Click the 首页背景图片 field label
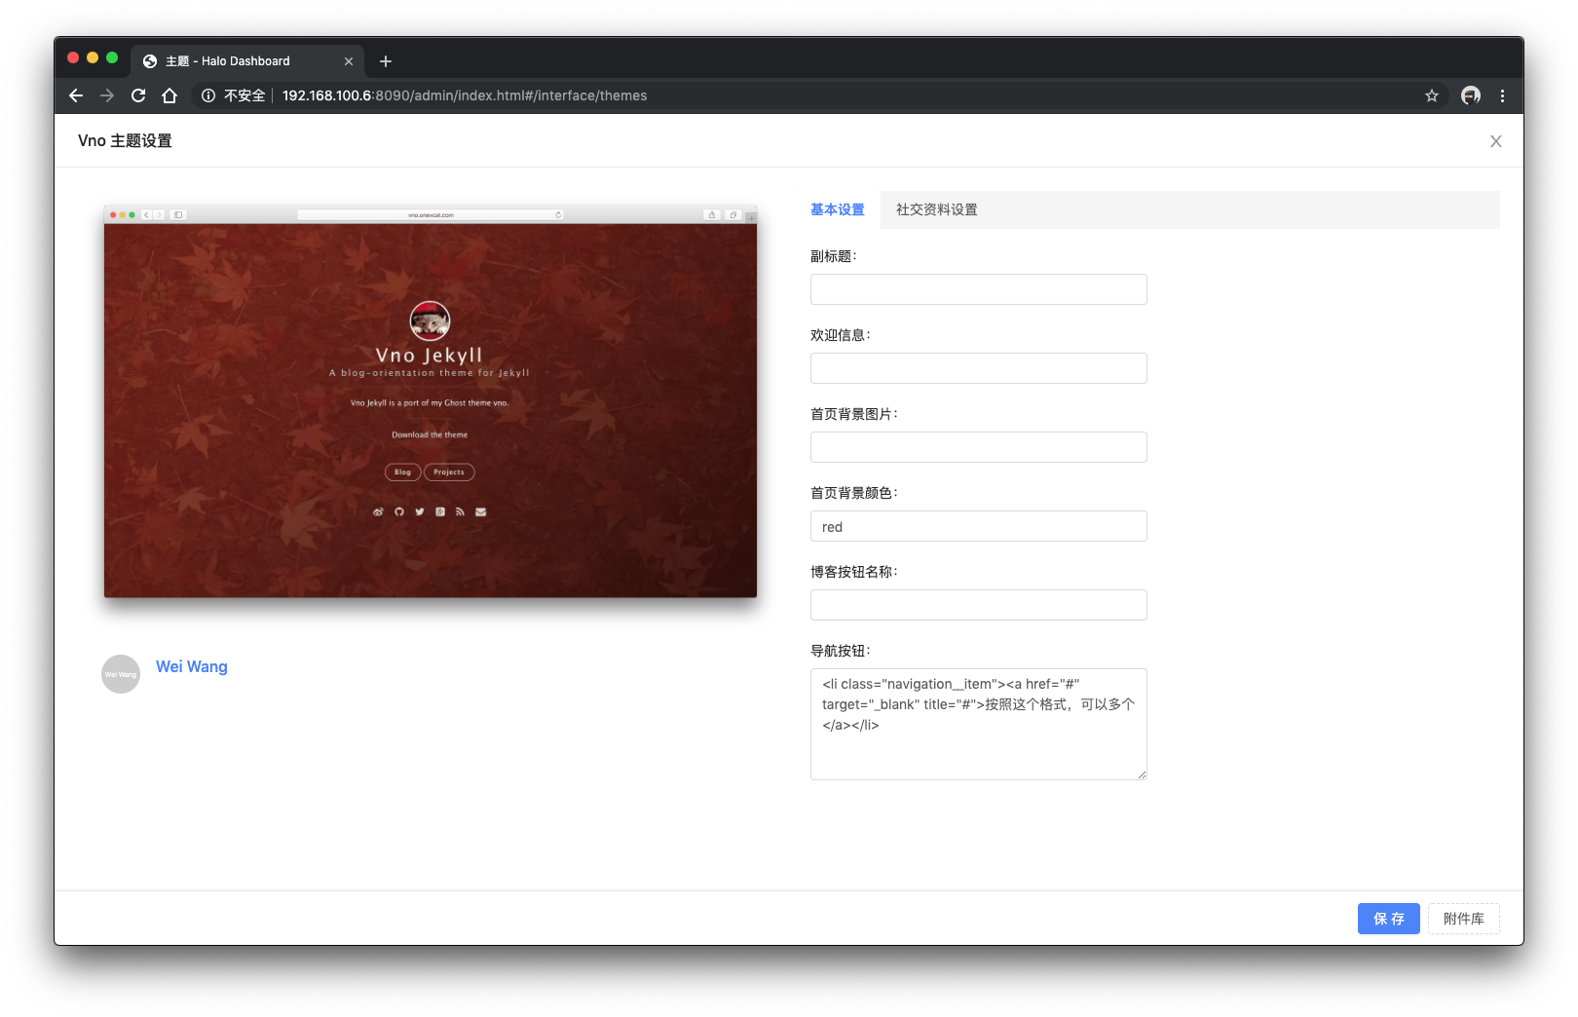This screenshot has width=1578, height=1017. [x=853, y=414]
